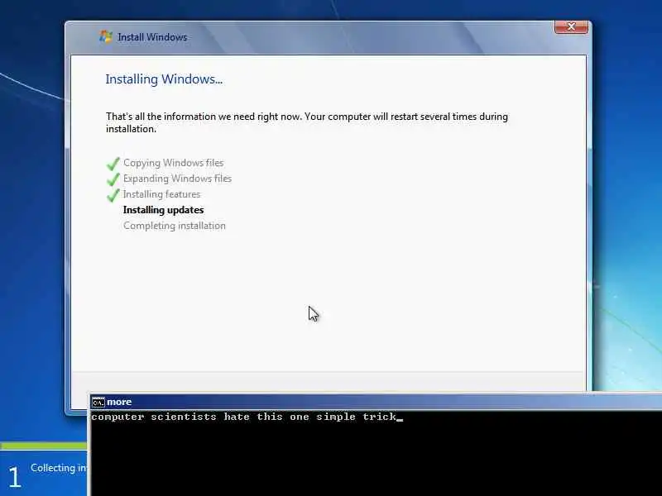Select the Expanding Windows files step
The height and width of the screenshot is (496, 662).
tap(177, 179)
